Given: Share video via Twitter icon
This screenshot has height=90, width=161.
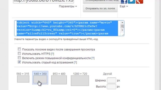Looking at the screenshot, I should pyautogui.click(x=131, y=2).
